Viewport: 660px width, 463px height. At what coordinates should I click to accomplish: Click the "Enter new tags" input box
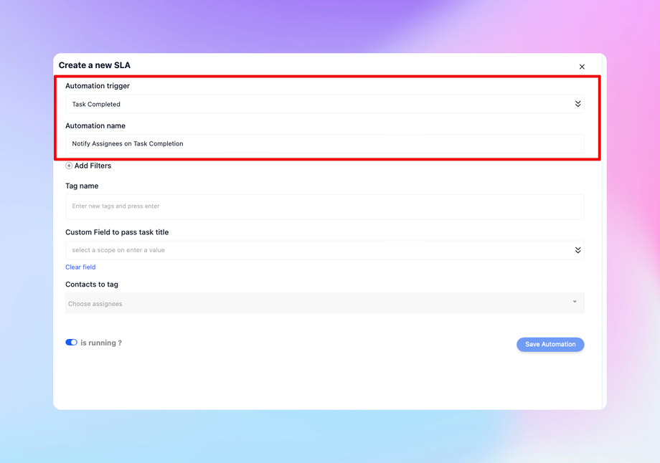pyautogui.click(x=324, y=206)
